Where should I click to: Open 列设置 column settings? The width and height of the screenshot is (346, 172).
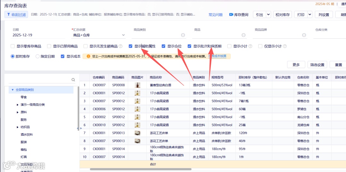[x=324, y=14]
